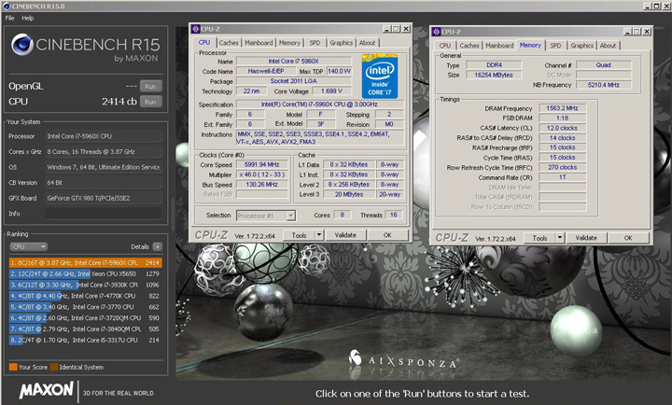The image size is (672, 405).
Task: Click right CPU-Z window title icon
Action: 436,32
